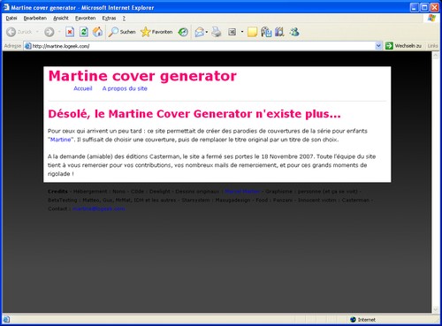Viewport: 442px width, 326px height.
Task: Open the Extras menu
Action: click(x=109, y=19)
